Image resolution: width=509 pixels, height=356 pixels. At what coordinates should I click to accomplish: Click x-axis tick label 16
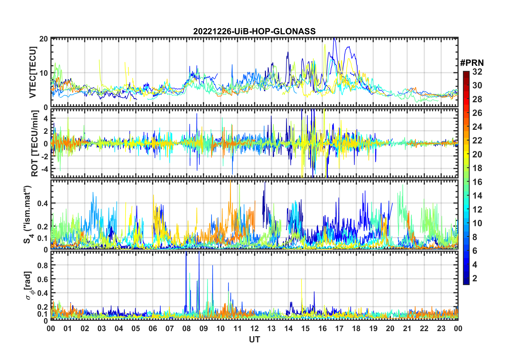pyautogui.click(x=322, y=328)
